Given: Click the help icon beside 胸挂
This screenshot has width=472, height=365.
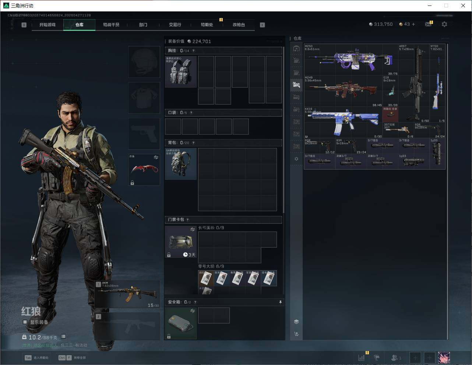Looking at the screenshot, I should point(193,51).
